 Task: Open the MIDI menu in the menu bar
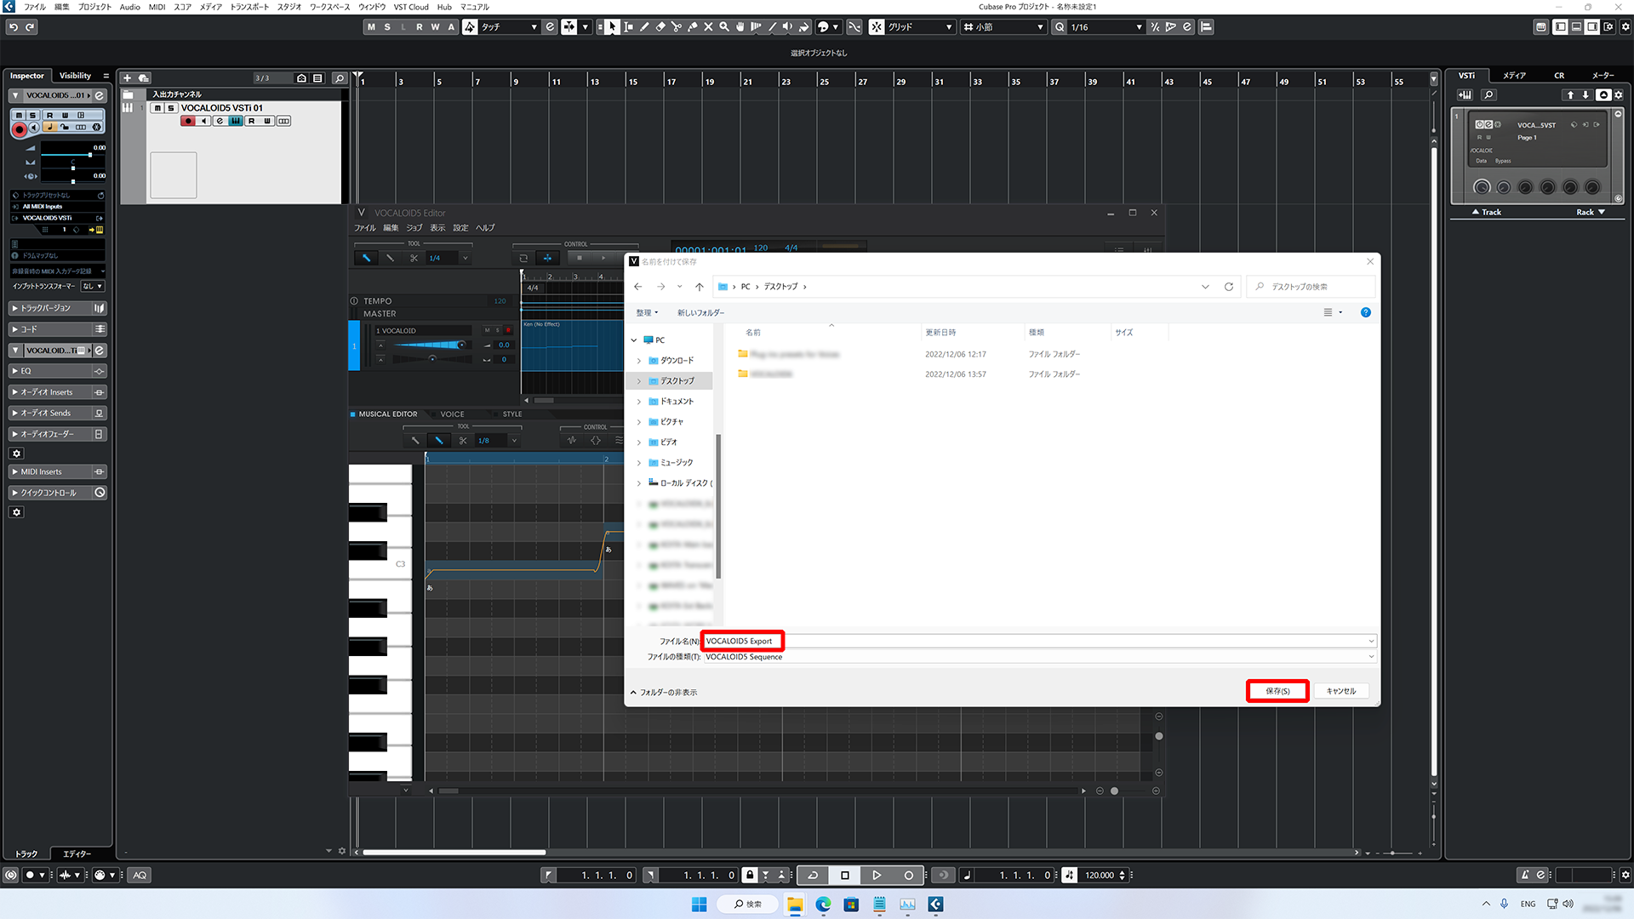point(157,7)
